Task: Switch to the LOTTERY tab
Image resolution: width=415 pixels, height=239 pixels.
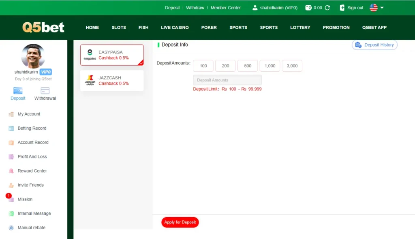Action: [300, 28]
